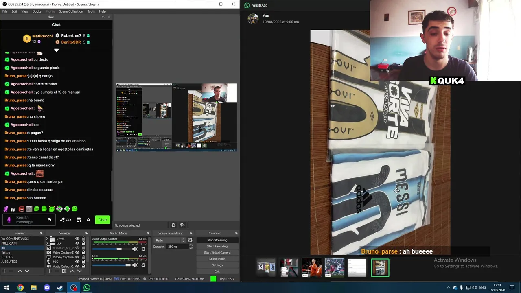
Task: Open the Docks menu in OBS
Action: 37,11
